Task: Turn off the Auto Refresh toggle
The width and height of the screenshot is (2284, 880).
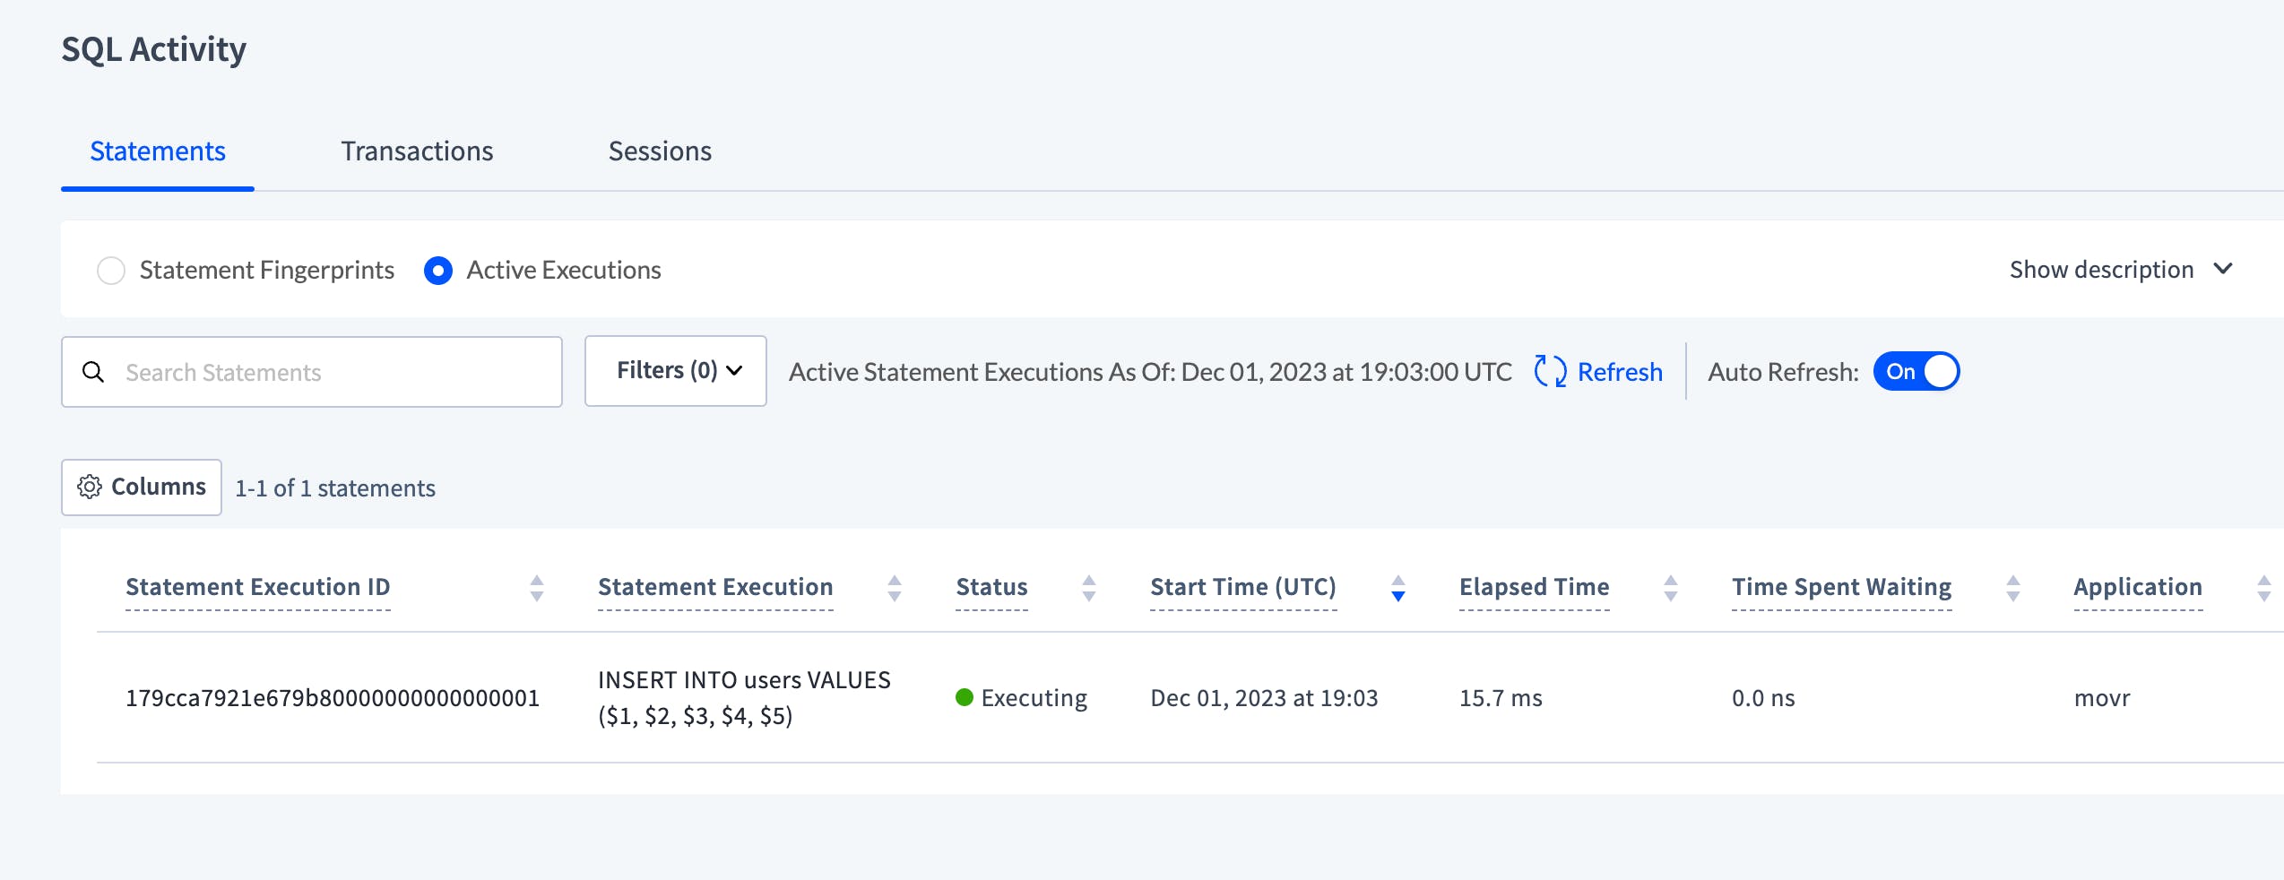Action: pyautogui.click(x=1916, y=371)
